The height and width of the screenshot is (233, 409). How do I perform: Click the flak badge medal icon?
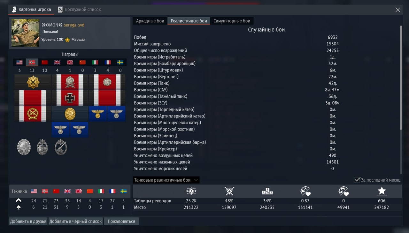(61, 147)
